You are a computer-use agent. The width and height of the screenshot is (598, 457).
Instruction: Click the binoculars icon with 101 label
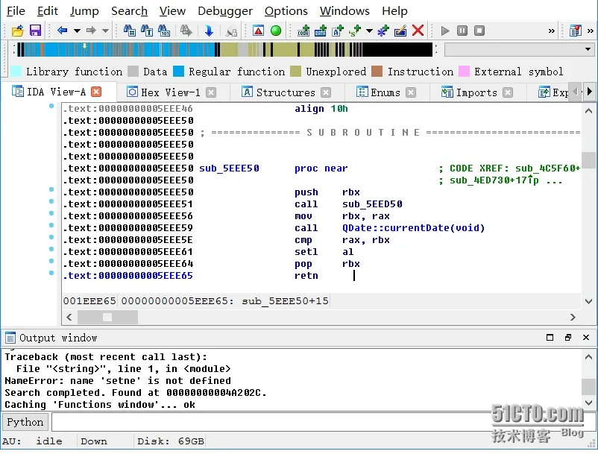tap(164, 31)
